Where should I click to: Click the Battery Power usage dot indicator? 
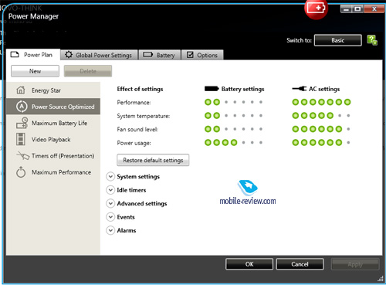click(x=234, y=142)
